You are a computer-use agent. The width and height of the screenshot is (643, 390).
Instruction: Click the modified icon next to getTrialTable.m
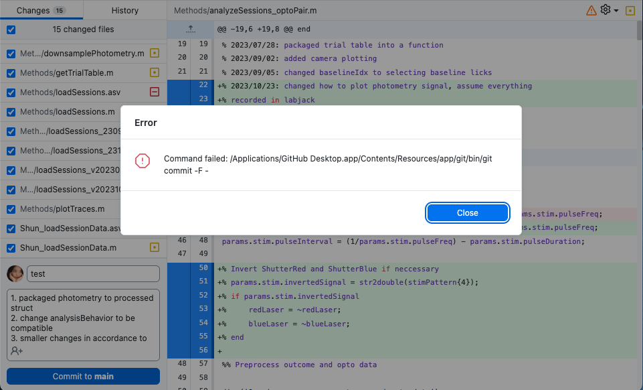coord(155,72)
